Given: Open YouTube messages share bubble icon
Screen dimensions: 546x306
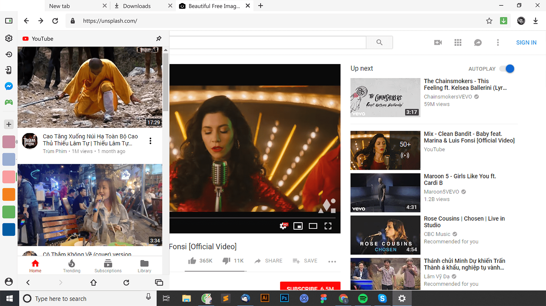Looking at the screenshot, I should click(478, 43).
